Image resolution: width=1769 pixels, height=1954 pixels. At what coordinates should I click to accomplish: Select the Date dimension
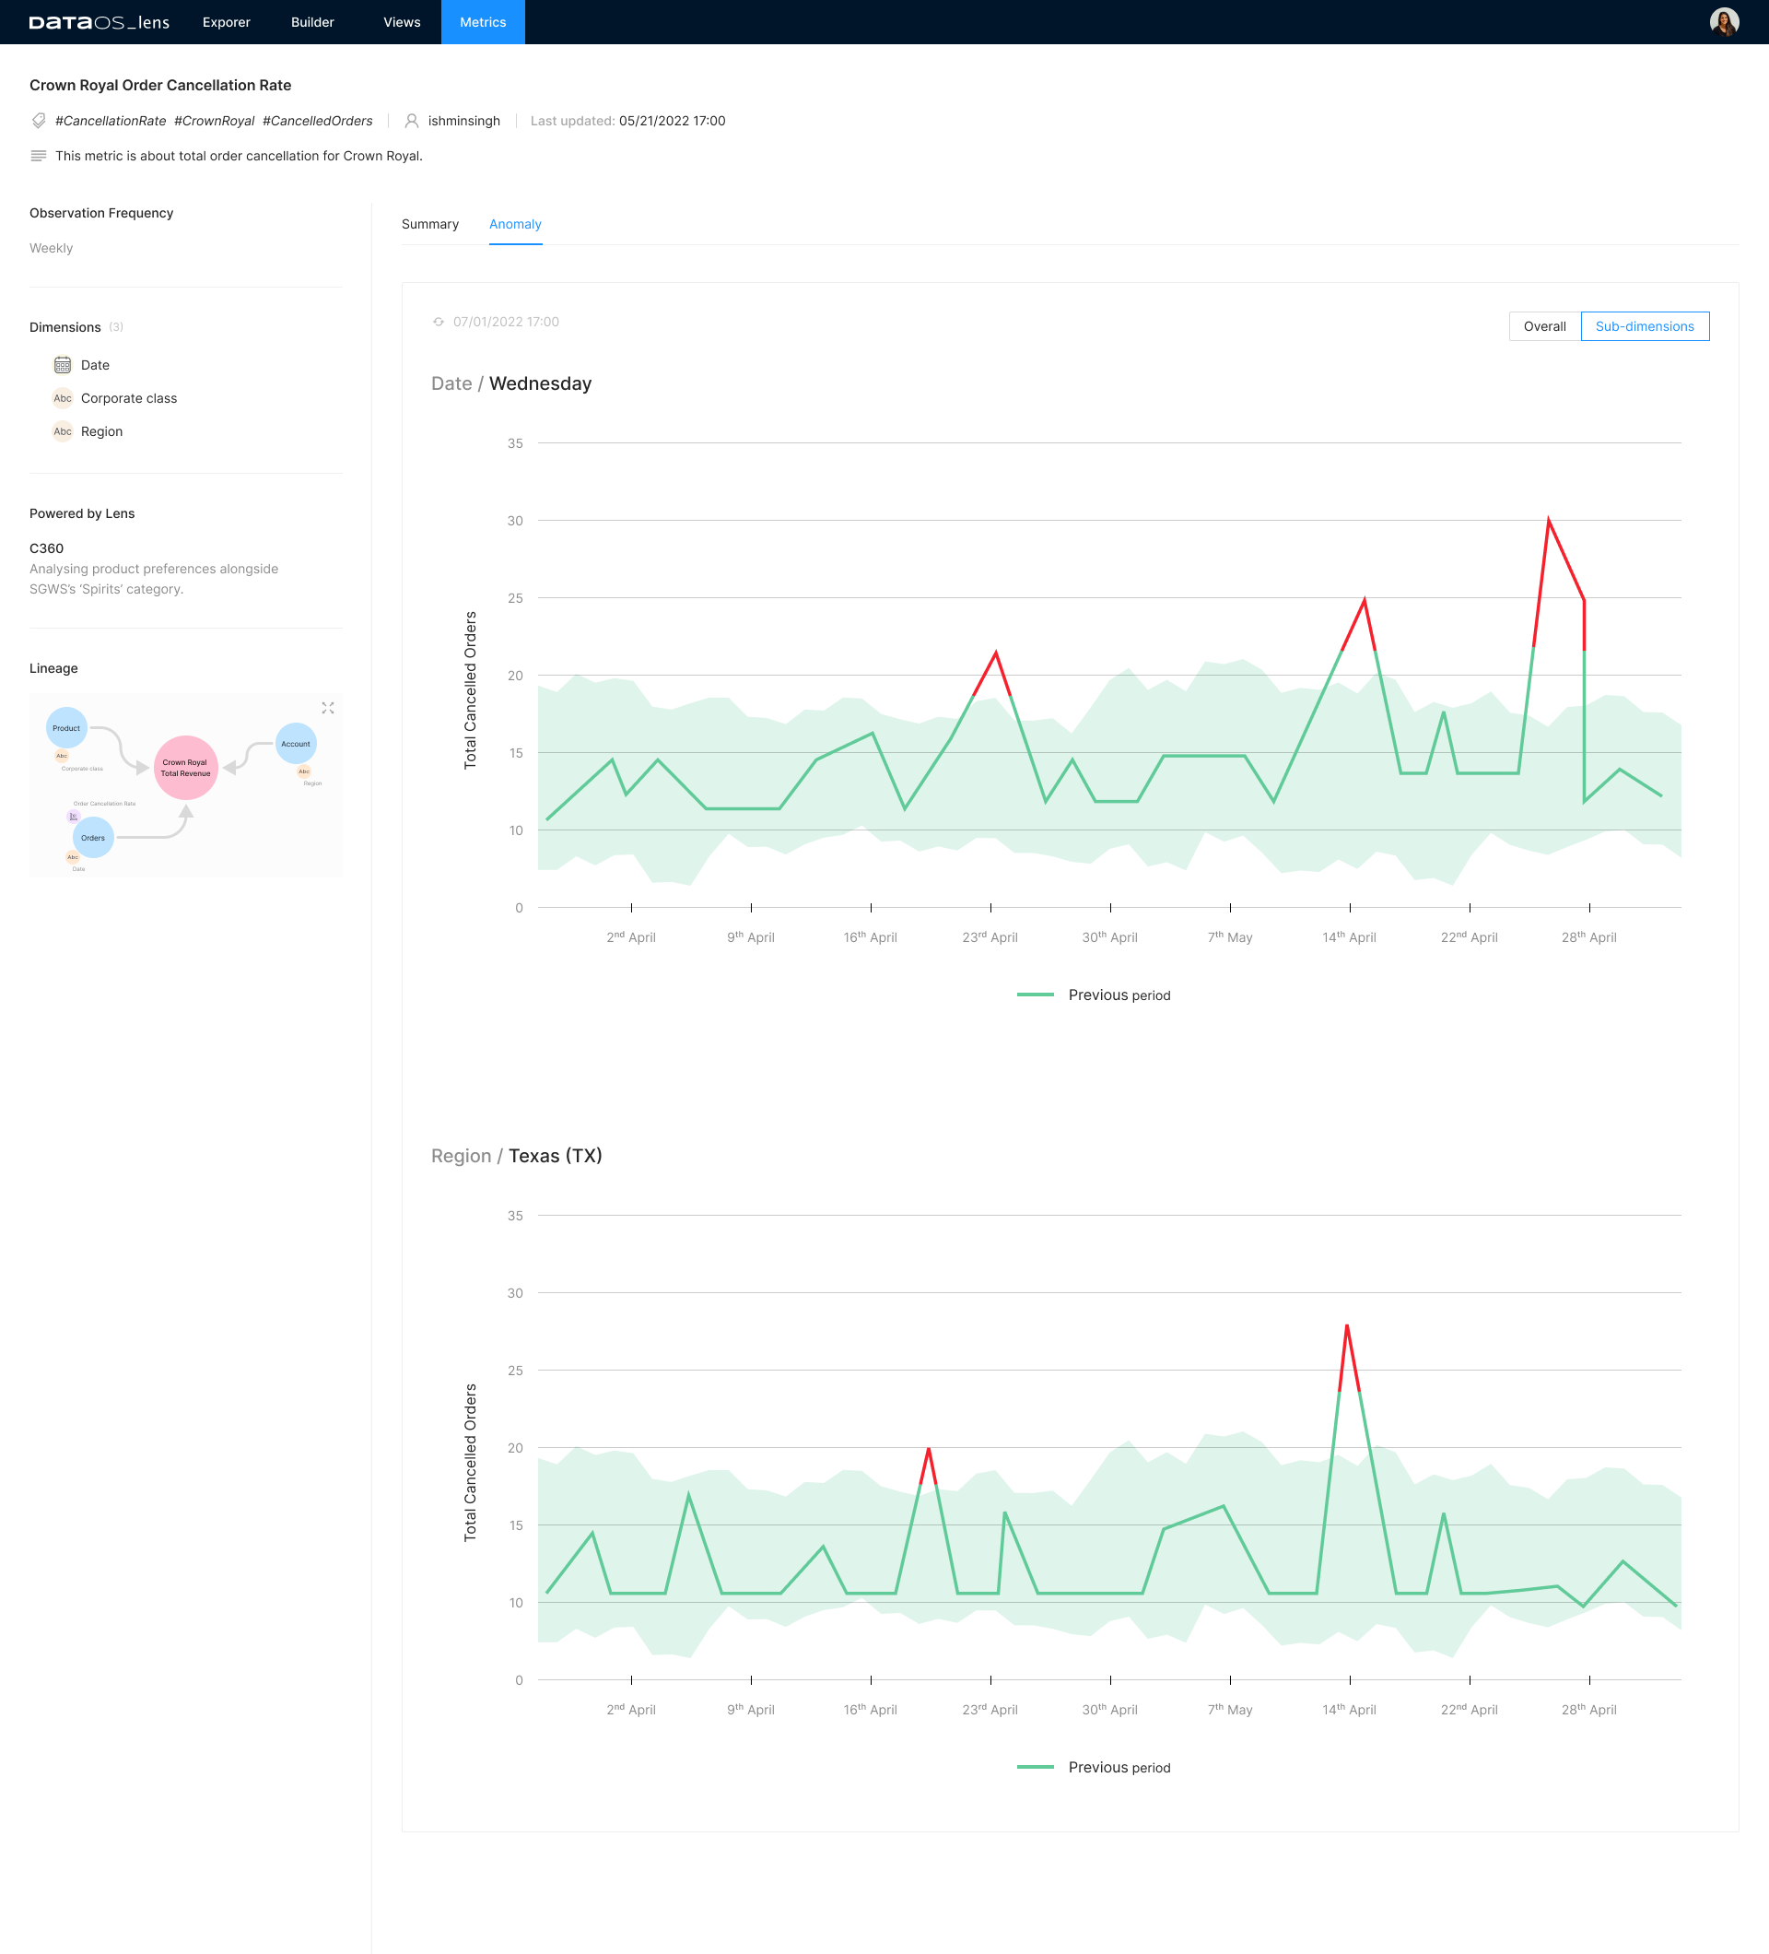pos(95,365)
